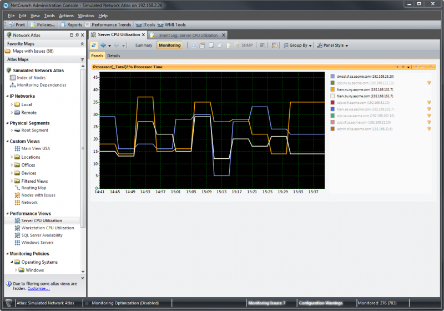This screenshot has width=444, height=311.
Task: Click the Customize link
Action: tap(39, 288)
